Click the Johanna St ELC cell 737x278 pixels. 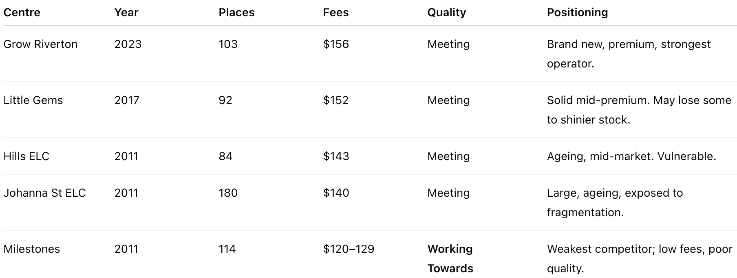coord(44,193)
